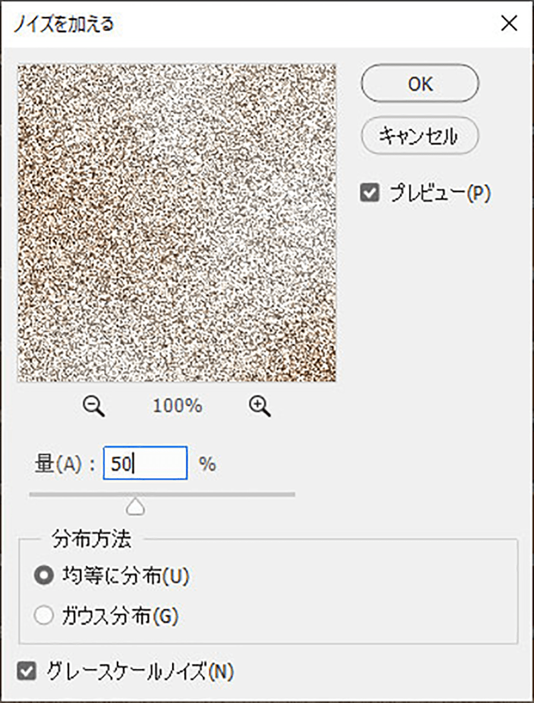Select the 均等に分布(U) radio button
Screen dimensions: 534x703
click(x=43, y=576)
